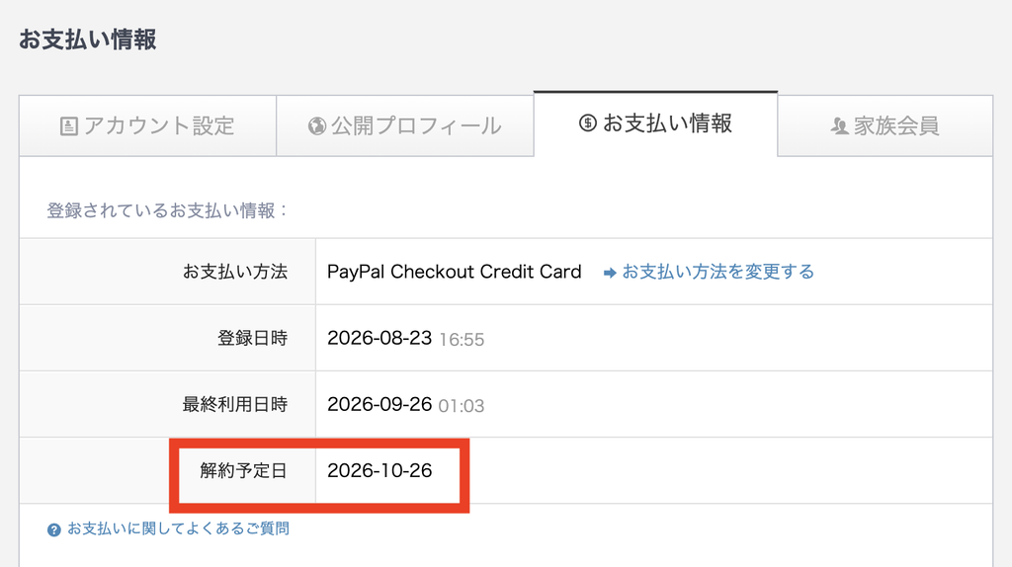
Task: Switch to the 公開プロフィール tab
Action: pyautogui.click(x=404, y=125)
